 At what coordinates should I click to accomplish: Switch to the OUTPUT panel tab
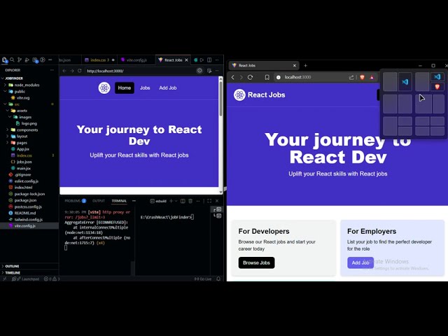(x=99, y=201)
